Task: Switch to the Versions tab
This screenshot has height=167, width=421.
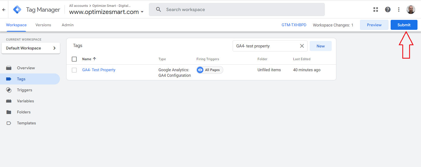Action: 43,25
